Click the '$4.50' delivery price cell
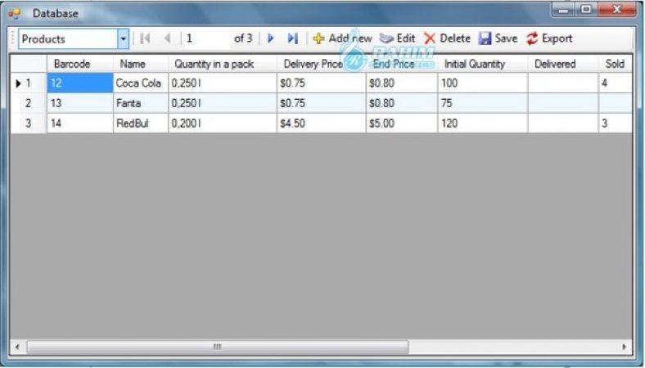Viewport: 645px width, 368px height. click(x=321, y=123)
